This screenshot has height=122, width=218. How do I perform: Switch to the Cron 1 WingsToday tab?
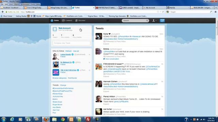point(35,8)
